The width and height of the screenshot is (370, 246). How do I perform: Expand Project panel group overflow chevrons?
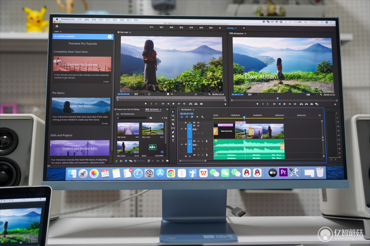[x=167, y=109]
